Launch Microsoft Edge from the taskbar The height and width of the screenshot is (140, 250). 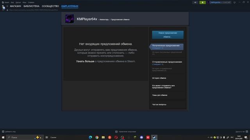pos(90,137)
